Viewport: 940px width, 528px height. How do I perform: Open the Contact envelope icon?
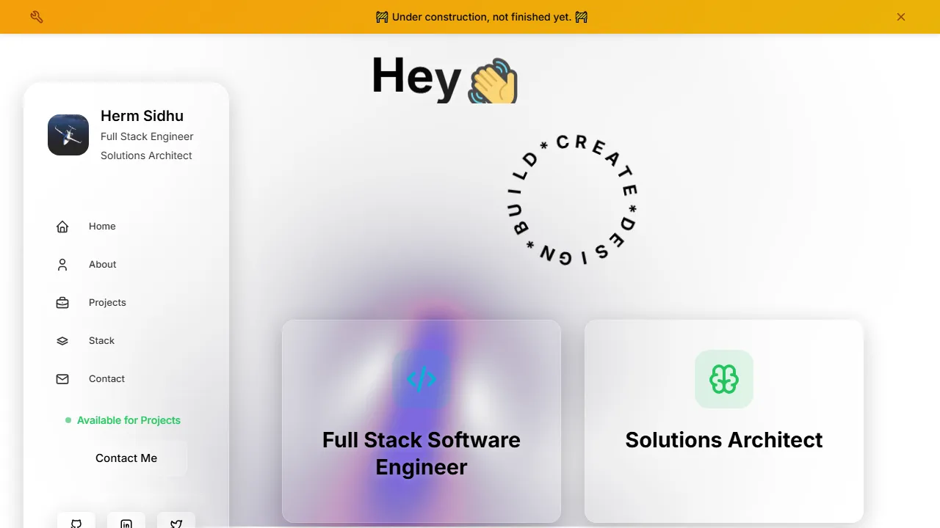coord(62,379)
